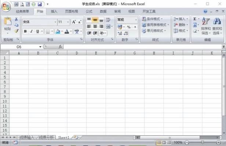Open the font size dropdown

pyautogui.click(x=68, y=22)
